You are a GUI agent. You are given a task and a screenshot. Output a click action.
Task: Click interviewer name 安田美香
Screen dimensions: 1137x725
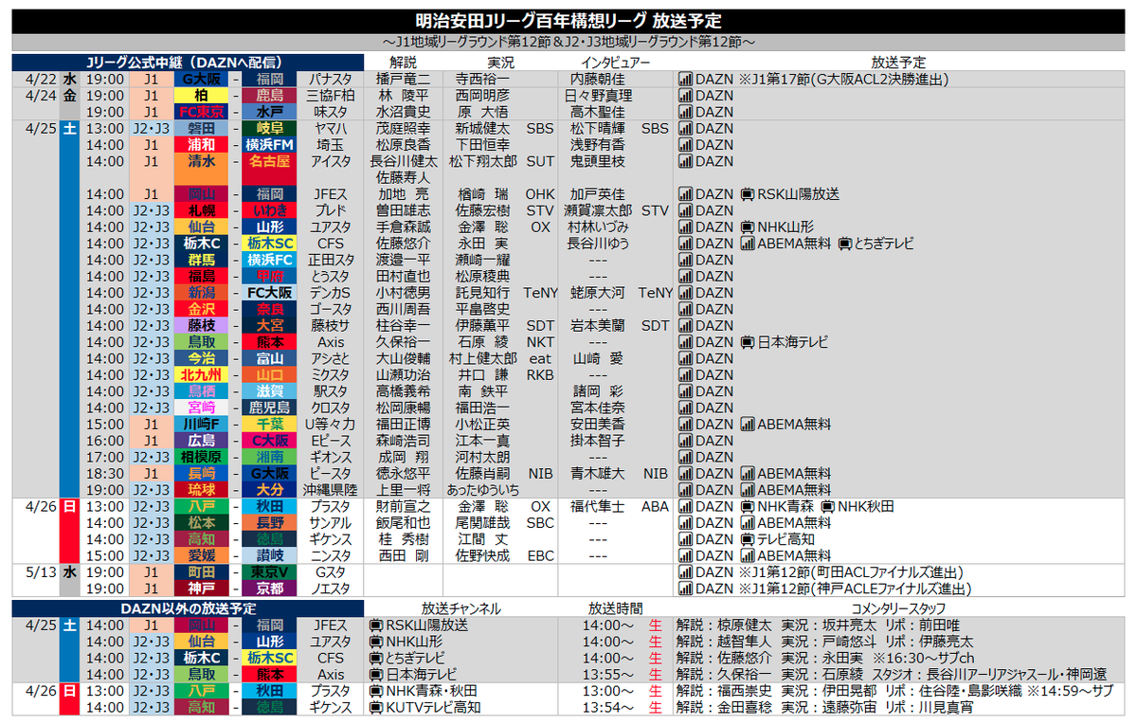click(x=597, y=425)
